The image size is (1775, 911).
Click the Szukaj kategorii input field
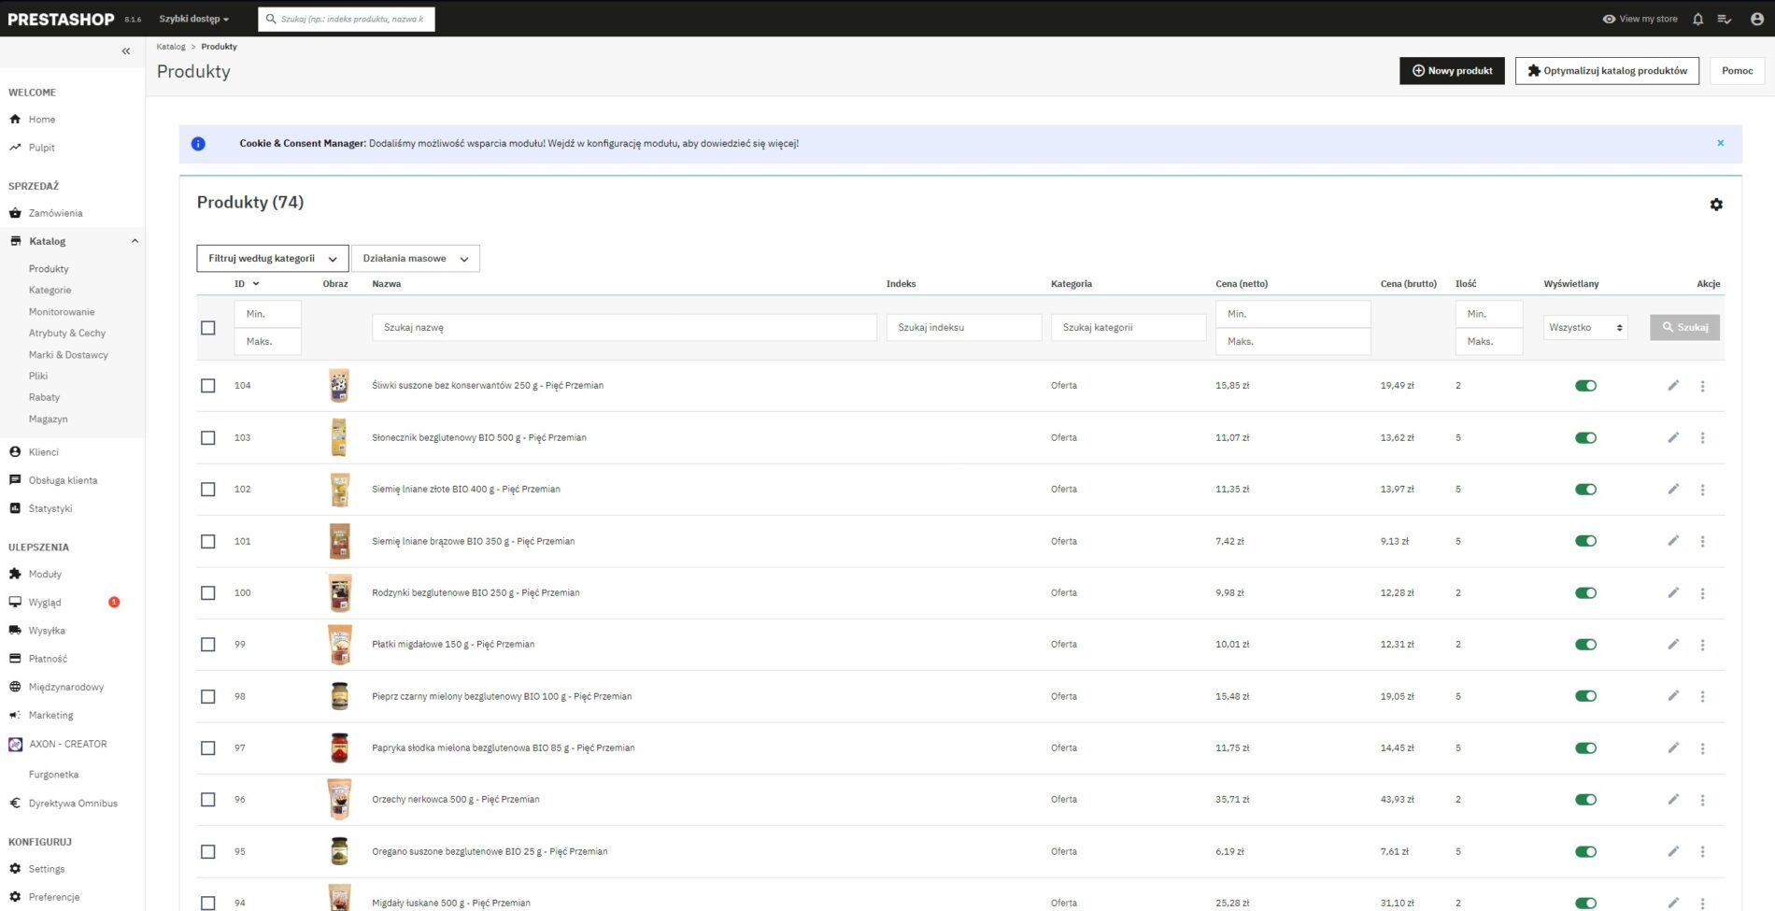point(1129,327)
